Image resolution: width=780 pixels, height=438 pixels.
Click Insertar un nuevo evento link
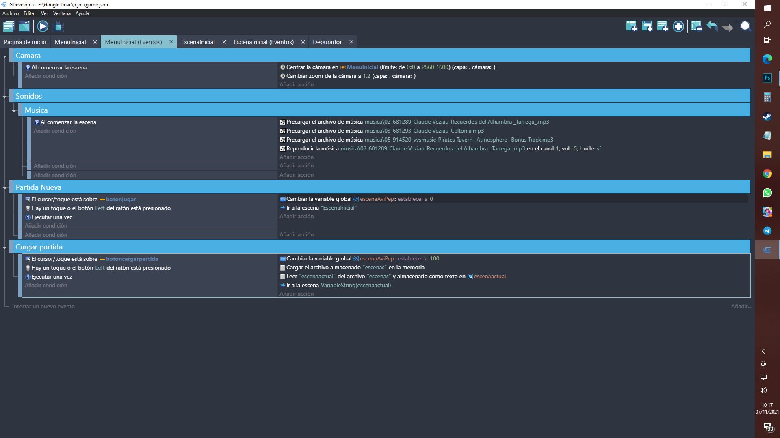click(x=43, y=307)
